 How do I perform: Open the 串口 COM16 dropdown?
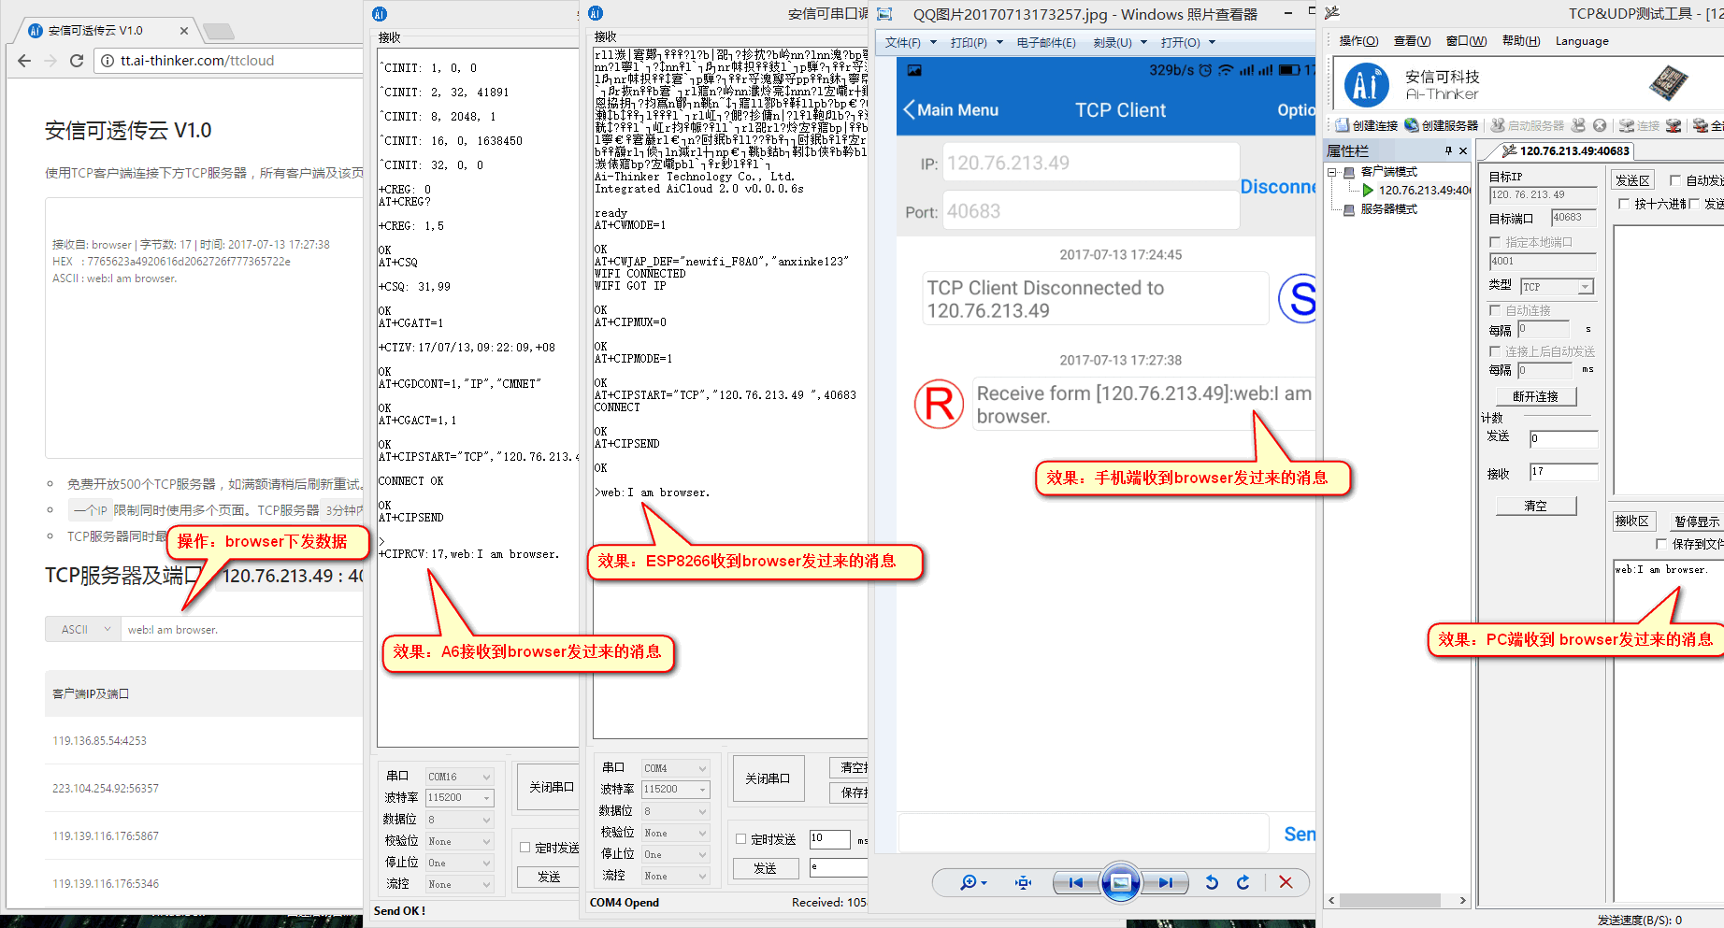pyautogui.click(x=459, y=777)
